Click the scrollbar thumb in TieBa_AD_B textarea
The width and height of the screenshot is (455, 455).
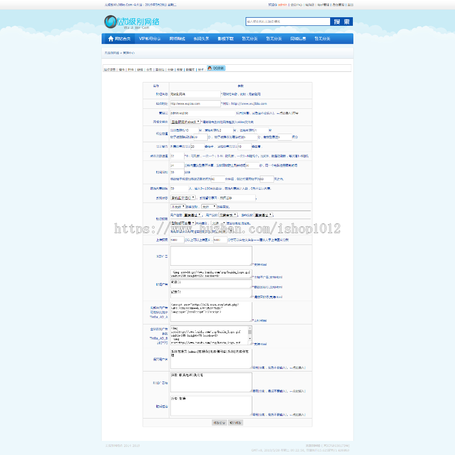250,332
